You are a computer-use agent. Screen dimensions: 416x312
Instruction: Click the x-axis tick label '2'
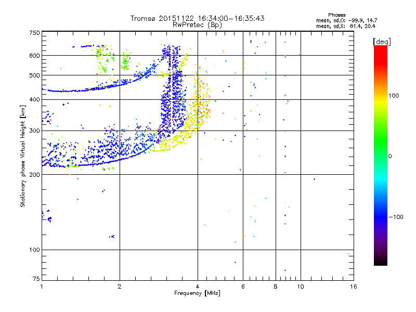[120, 287]
